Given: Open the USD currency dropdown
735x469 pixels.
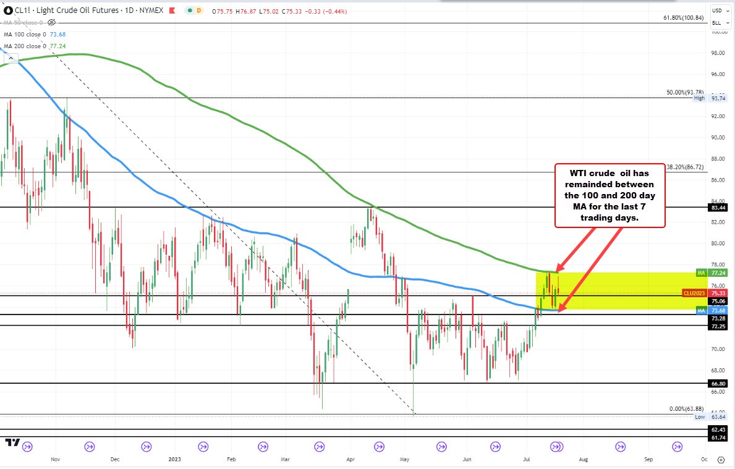Looking at the screenshot, I should pos(717,11).
